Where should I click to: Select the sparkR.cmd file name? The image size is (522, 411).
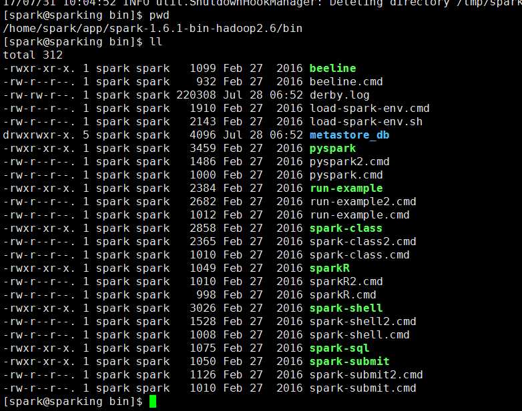342,295
